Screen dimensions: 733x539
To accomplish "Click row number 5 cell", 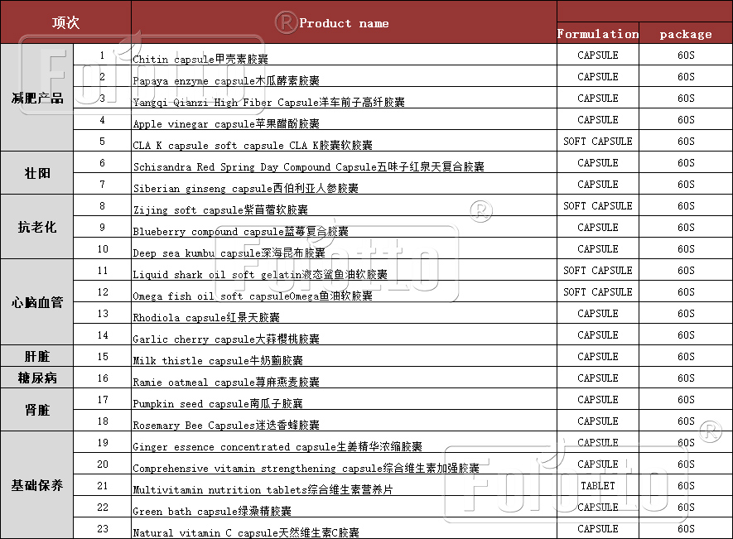I will pos(103,141).
